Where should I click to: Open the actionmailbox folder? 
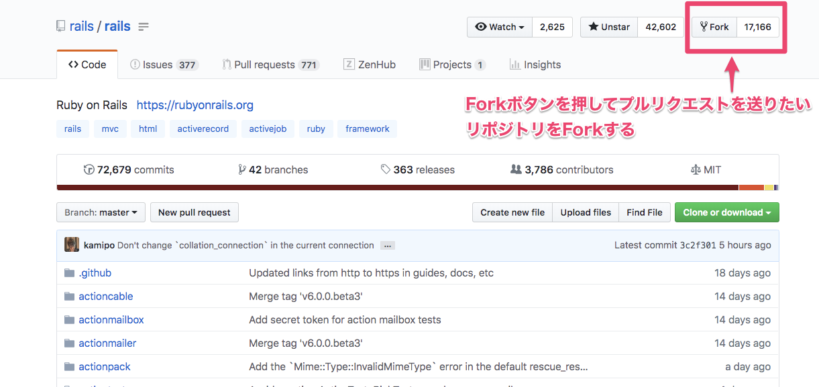pos(111,320)
